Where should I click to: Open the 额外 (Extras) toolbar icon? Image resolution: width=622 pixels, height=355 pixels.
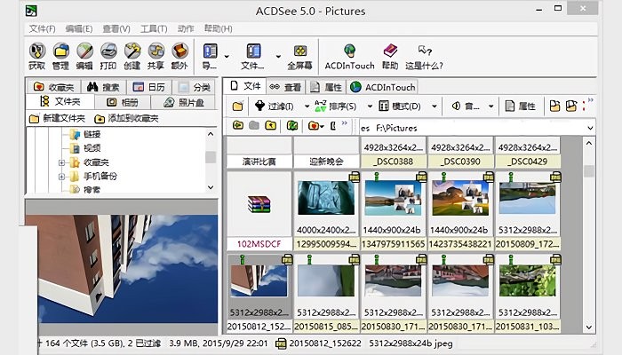pyautogui.click(x=179, y=51)
